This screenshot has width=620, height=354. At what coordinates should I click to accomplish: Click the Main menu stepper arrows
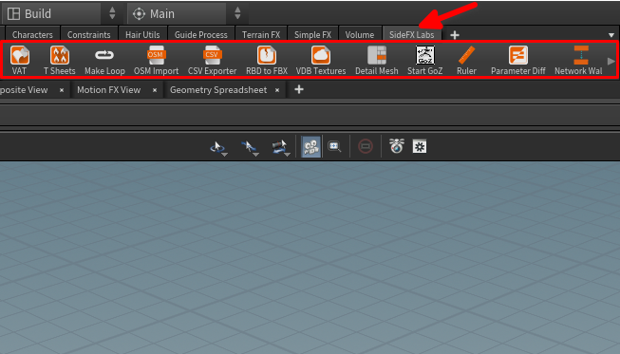tap(237, 13)
